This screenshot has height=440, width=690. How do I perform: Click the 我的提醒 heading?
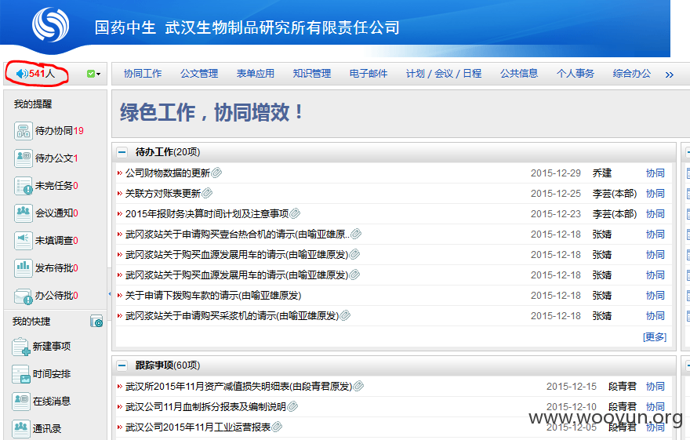33,104
